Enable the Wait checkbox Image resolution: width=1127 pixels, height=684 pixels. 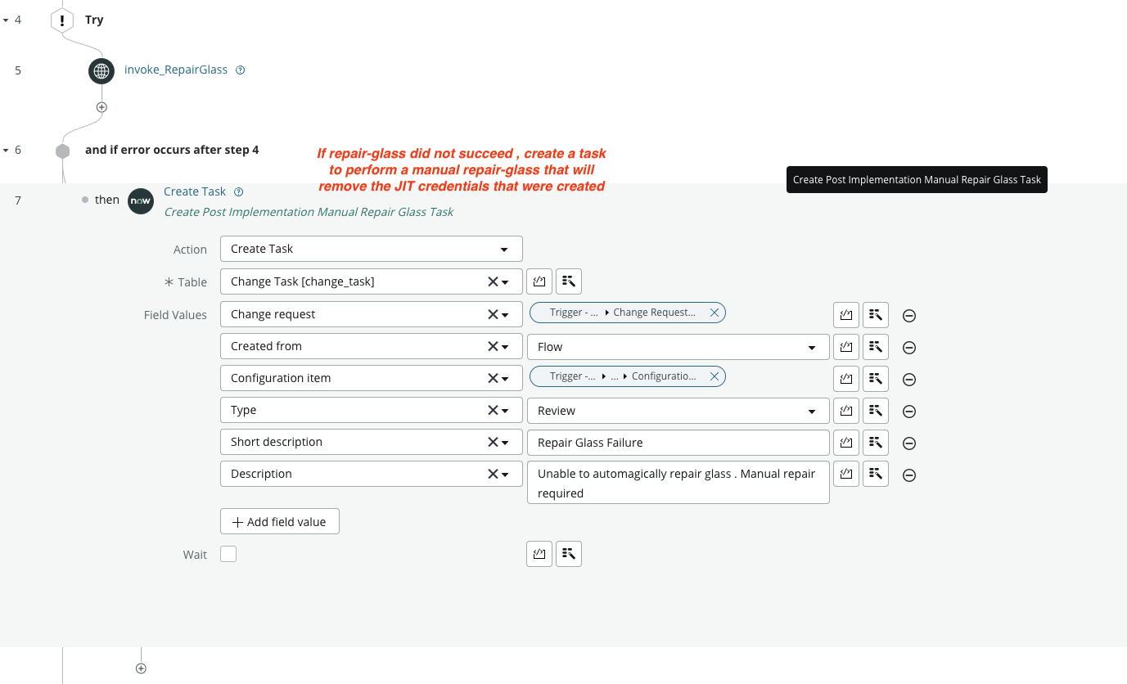click(228, 555)
